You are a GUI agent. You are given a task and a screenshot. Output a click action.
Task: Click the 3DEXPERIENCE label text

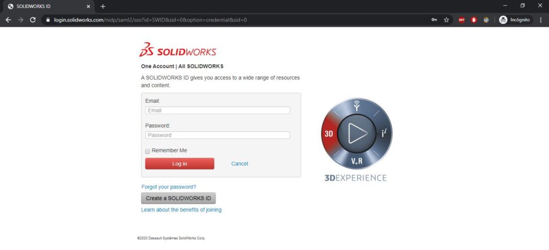355,178
